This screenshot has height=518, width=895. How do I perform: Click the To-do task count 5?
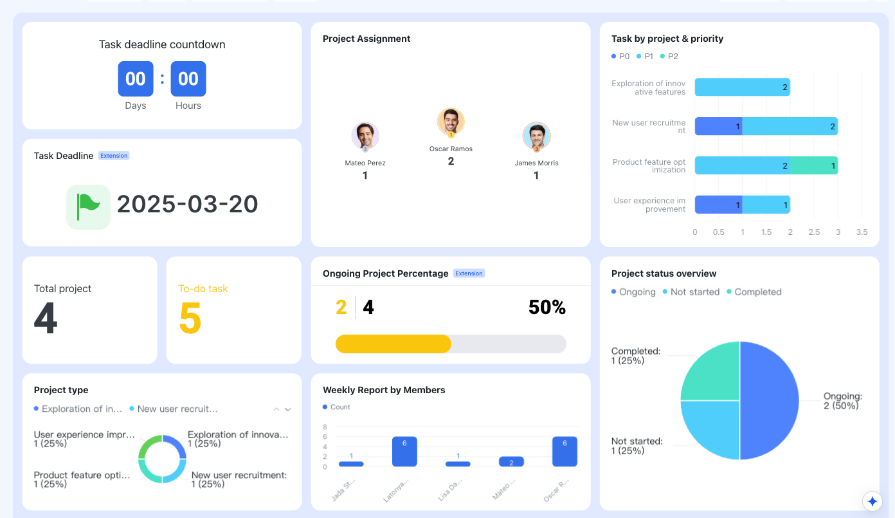click(x=190, y=319)
